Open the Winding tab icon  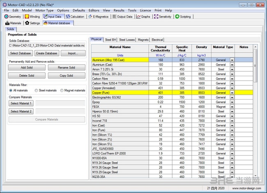(27, 16)
